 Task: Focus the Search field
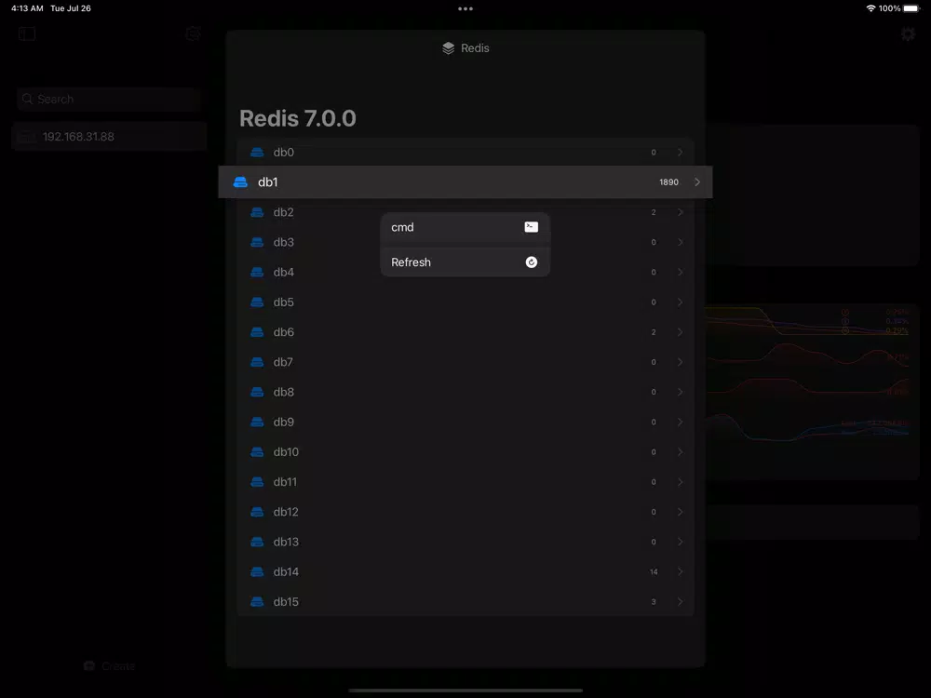[109, 100]
